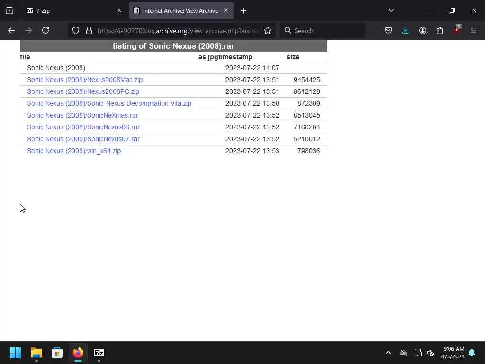Open the Downloads panel
485x364 pixels.
[x=405, y=31]
